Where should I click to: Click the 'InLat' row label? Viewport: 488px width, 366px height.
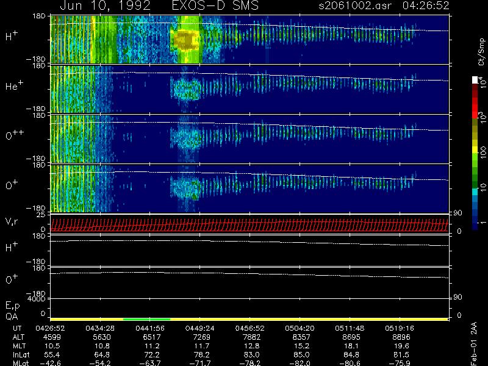[21, 354]
